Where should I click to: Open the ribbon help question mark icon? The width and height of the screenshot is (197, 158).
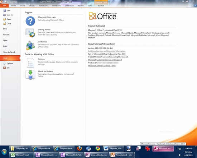[195, 5]
